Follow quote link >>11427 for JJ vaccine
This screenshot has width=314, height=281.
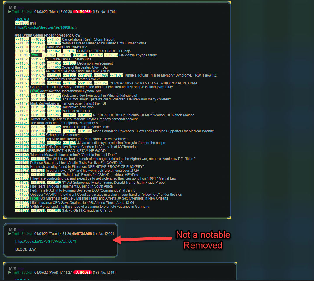[x=70, y=143]
